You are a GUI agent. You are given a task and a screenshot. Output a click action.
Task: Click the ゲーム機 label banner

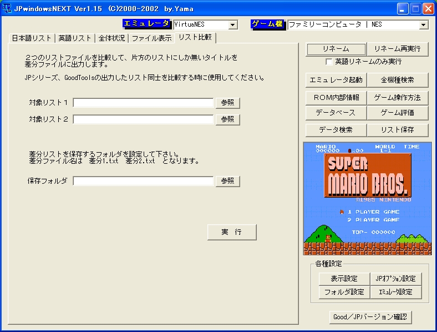point(268,24)
